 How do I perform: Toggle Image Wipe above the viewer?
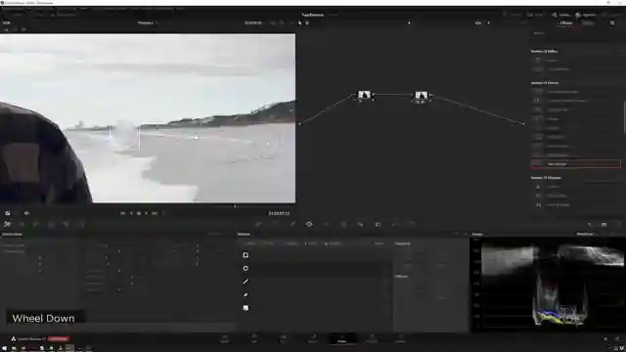7,29
